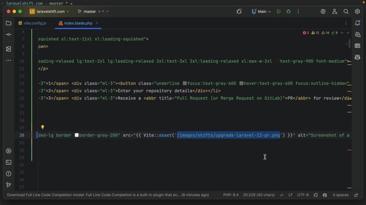Viewport: 366px width, 205px height.
Task: Open the Problems tool window icon
Action: (9, 174)
